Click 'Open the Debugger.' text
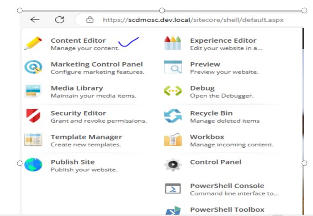The image size is (313, 216). (x=222, y=96)
